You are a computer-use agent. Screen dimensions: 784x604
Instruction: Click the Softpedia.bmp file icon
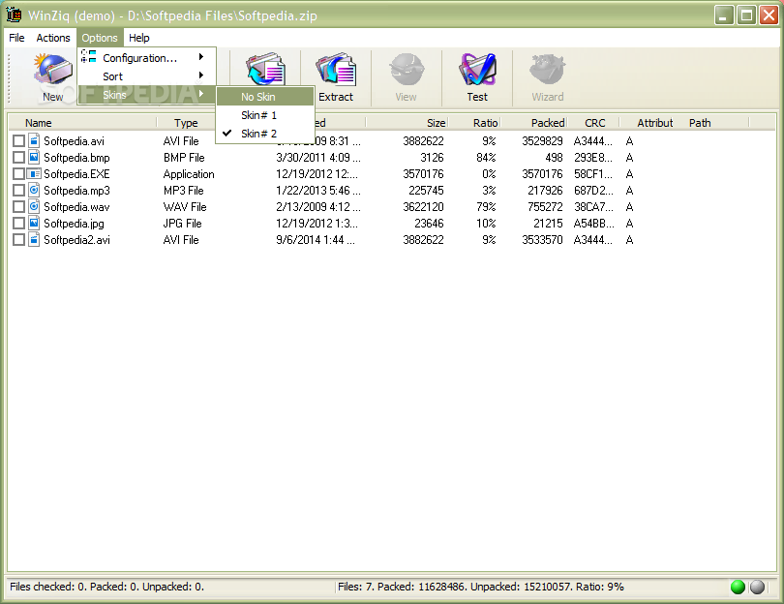[x=34, y=157]
